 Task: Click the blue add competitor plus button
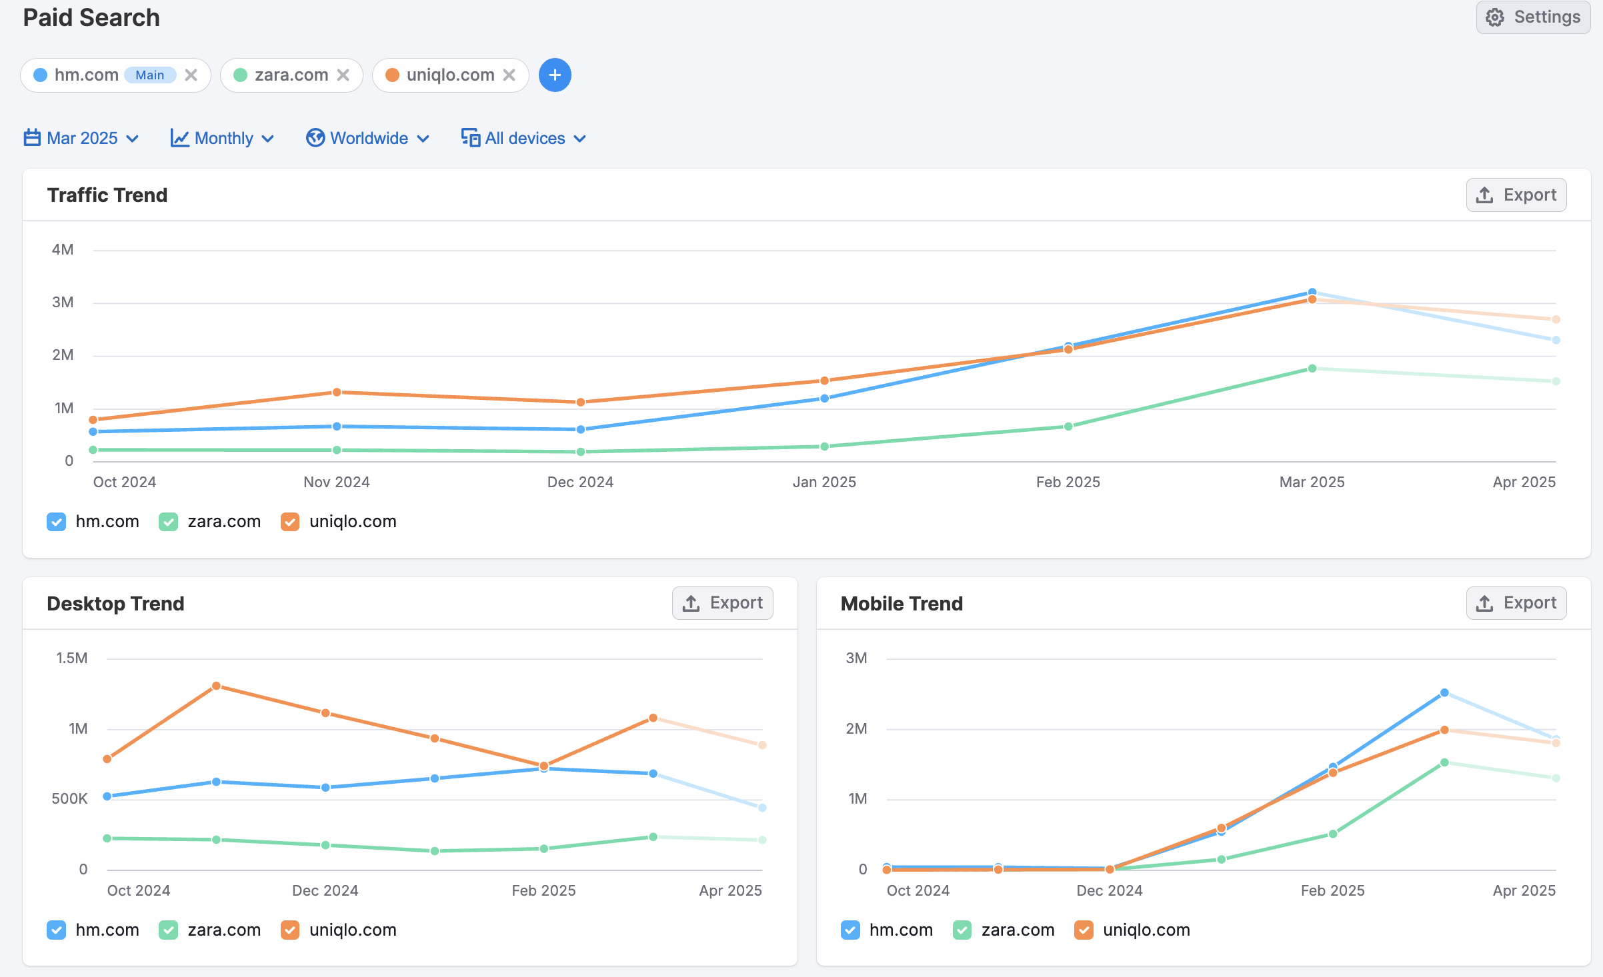[x=555, y=75]
